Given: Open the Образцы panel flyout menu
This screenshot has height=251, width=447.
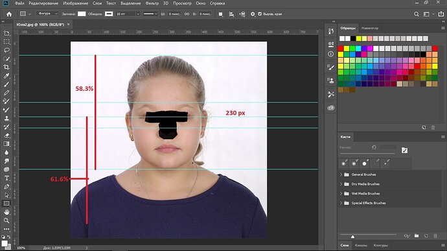Looking at the screenshot, I should [x=442, y=28].
